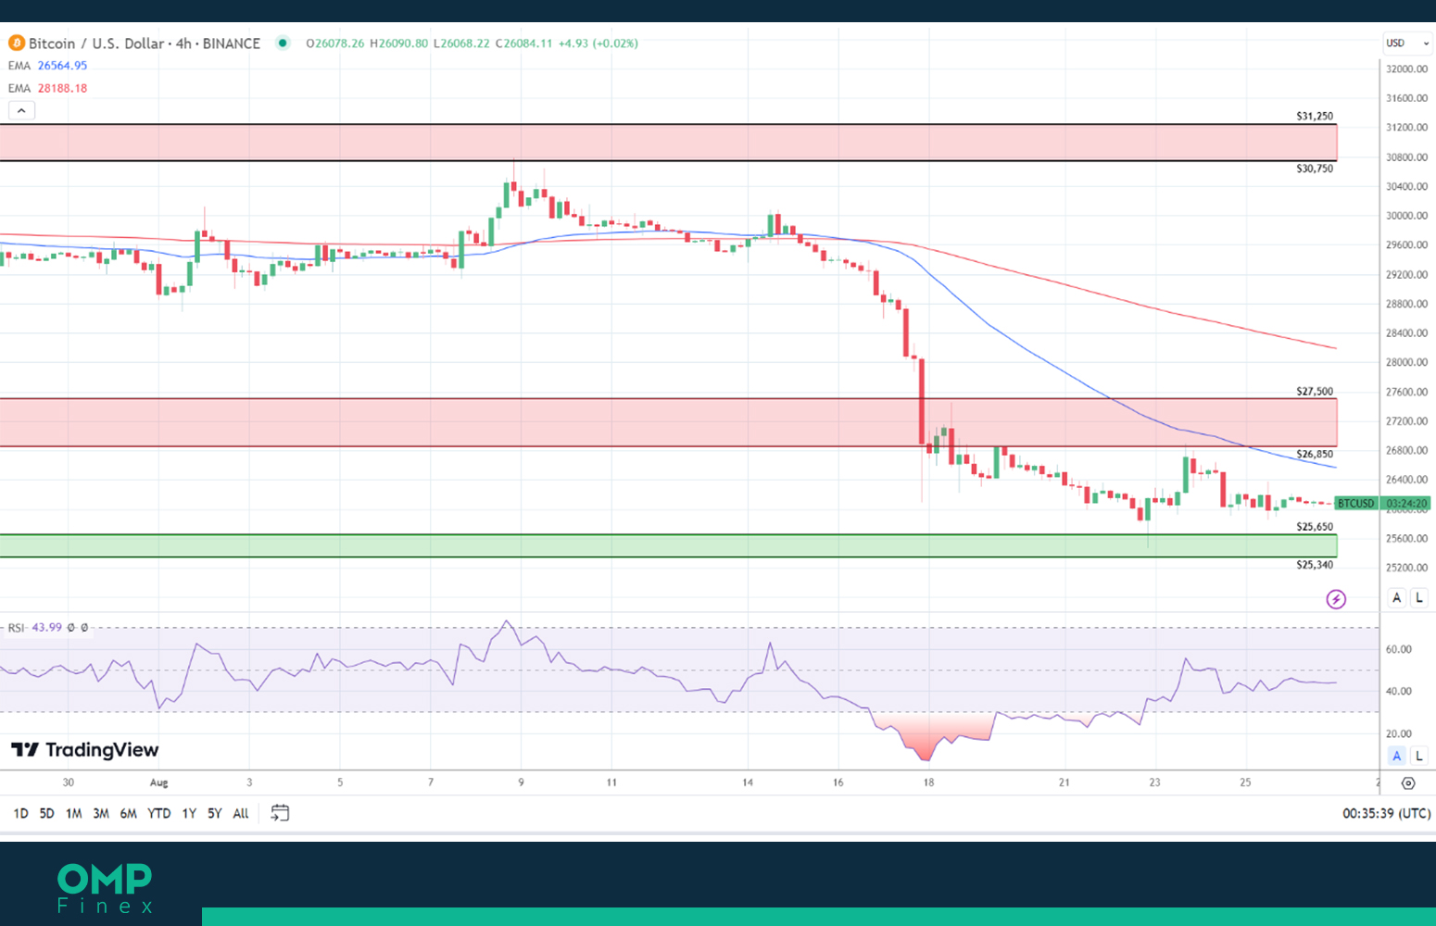Click 20.00 on the RSI axis
Viewport: 1436px width, 926px height.
coord(1399,733)
